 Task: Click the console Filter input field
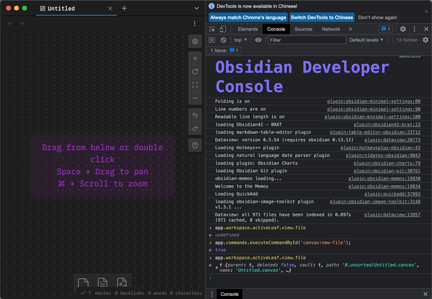pyautogui.click(x=307, y=40)
